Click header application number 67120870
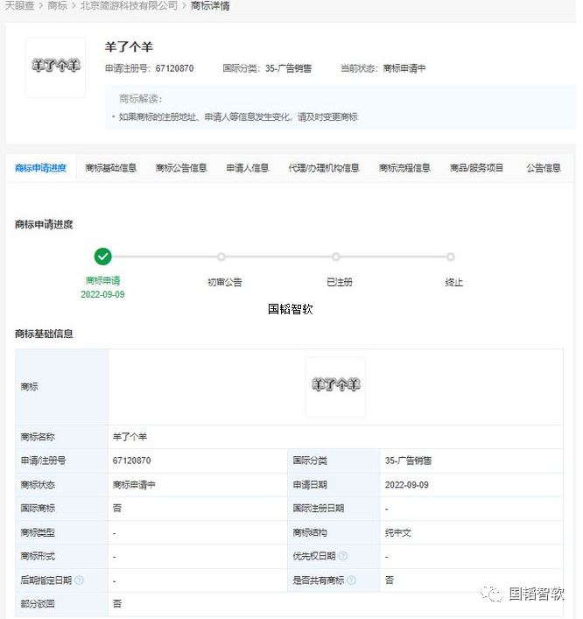Viewport: 583px width, 619px height. 174,68
